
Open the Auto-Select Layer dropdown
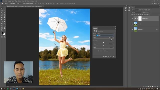coord(18,3)
